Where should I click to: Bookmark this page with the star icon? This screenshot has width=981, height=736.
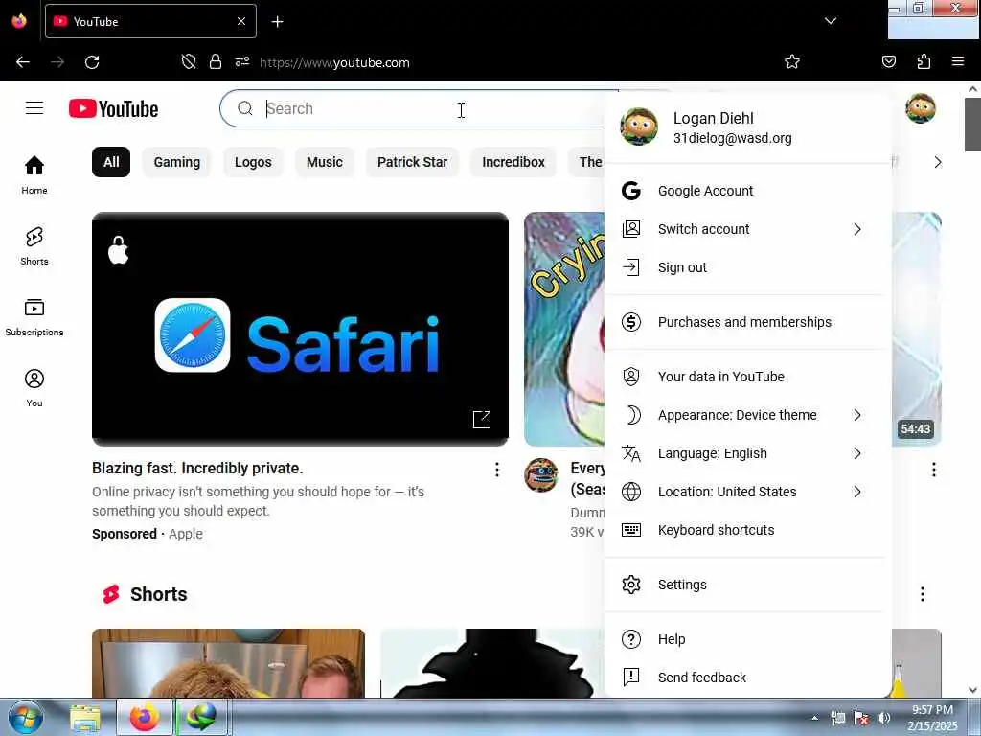(x=792, y=61)
